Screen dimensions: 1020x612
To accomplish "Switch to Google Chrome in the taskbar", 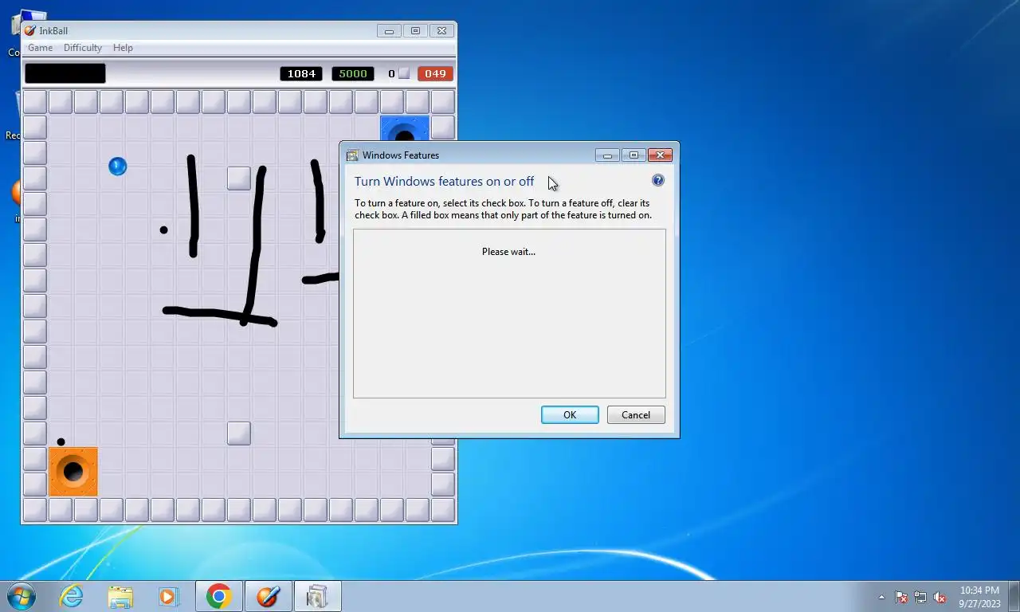I will [219, 596].
